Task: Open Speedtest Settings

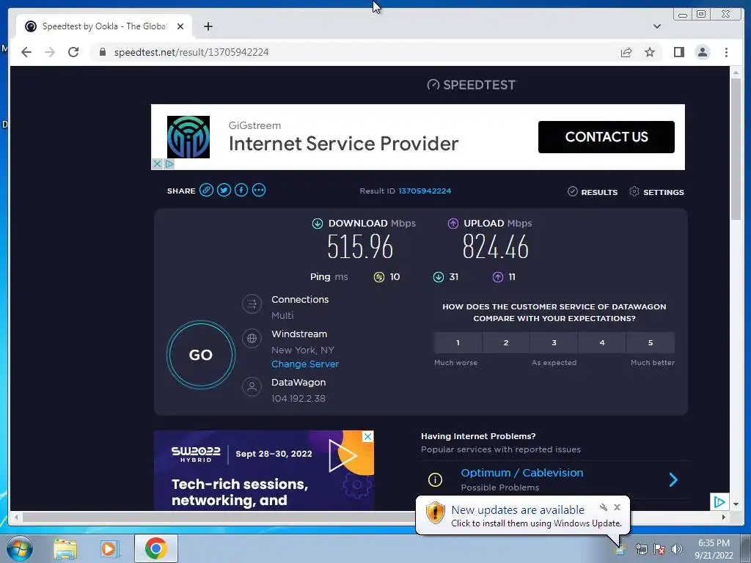Action: click(x=656, y=191)
